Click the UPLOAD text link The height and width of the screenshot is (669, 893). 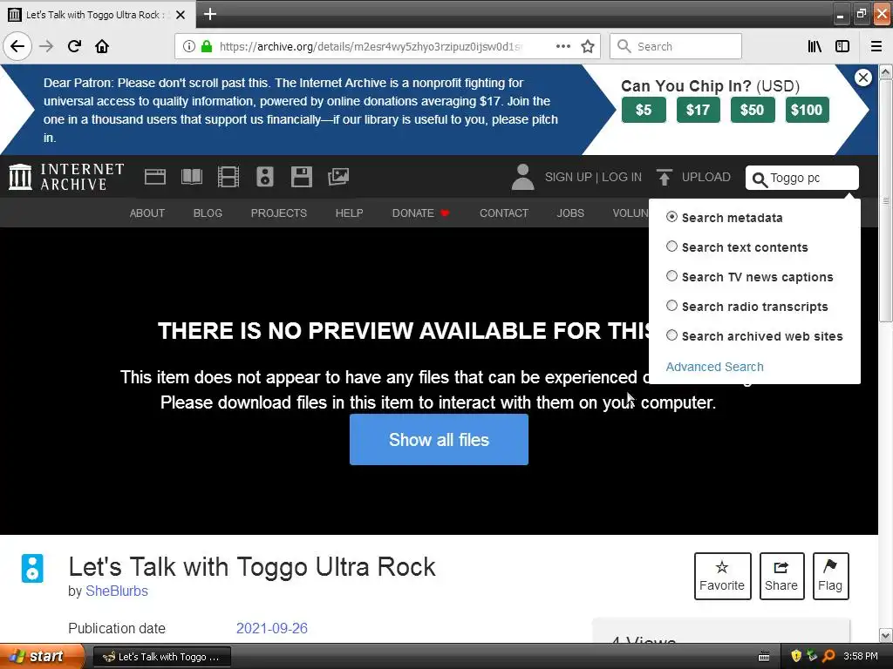coord(706,177)
